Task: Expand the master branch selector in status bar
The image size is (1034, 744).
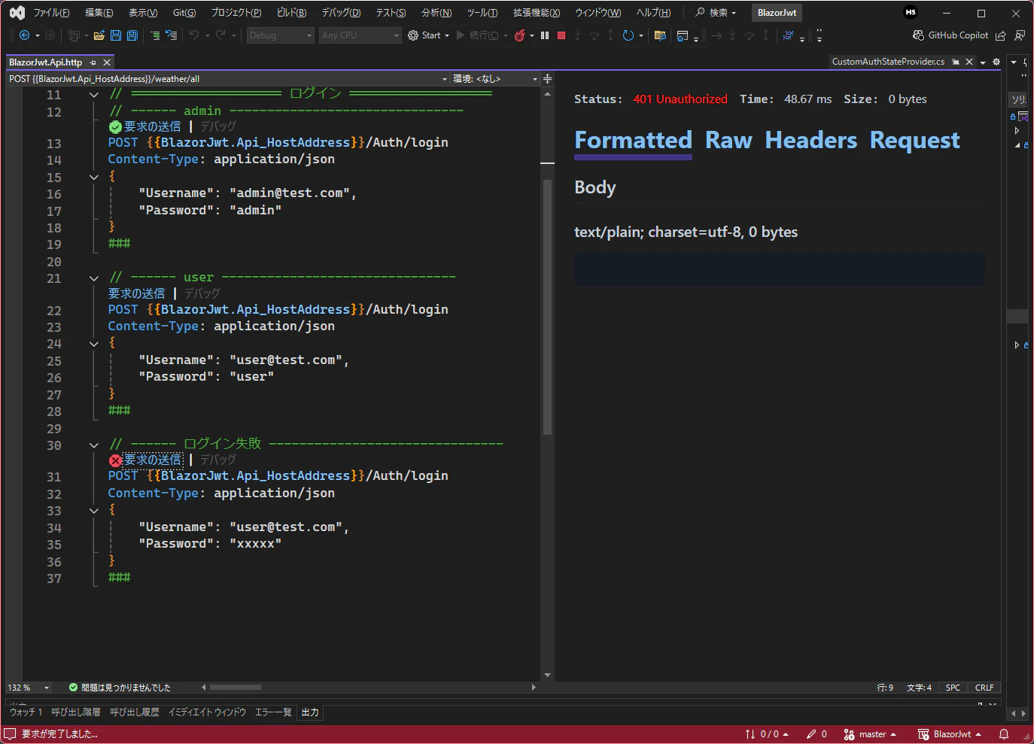Action: click(x=870, y=734)
